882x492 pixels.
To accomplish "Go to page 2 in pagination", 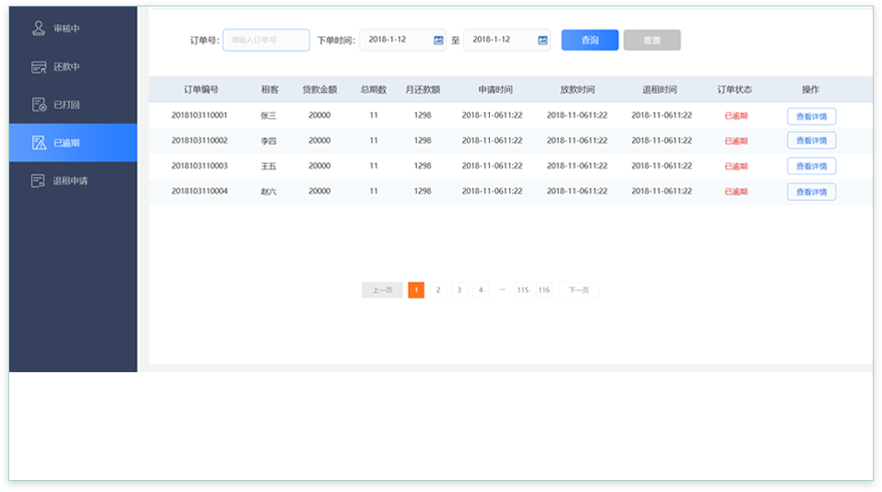I will pos(438,290).
